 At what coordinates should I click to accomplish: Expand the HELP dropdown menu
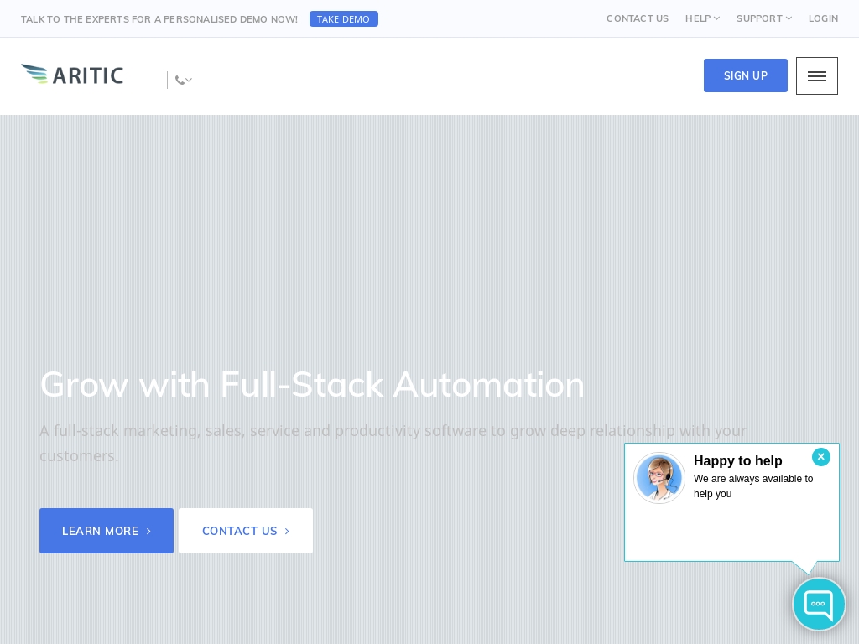click(x=702, y=18)
